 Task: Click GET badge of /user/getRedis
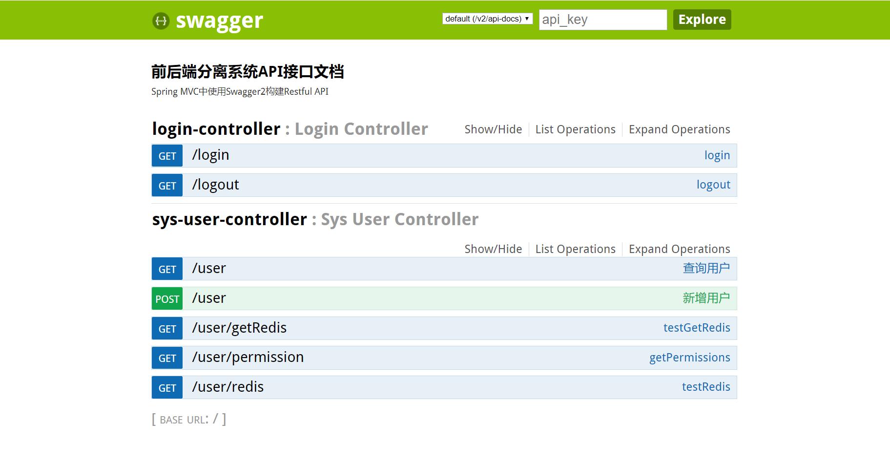[x=167, y=329]
